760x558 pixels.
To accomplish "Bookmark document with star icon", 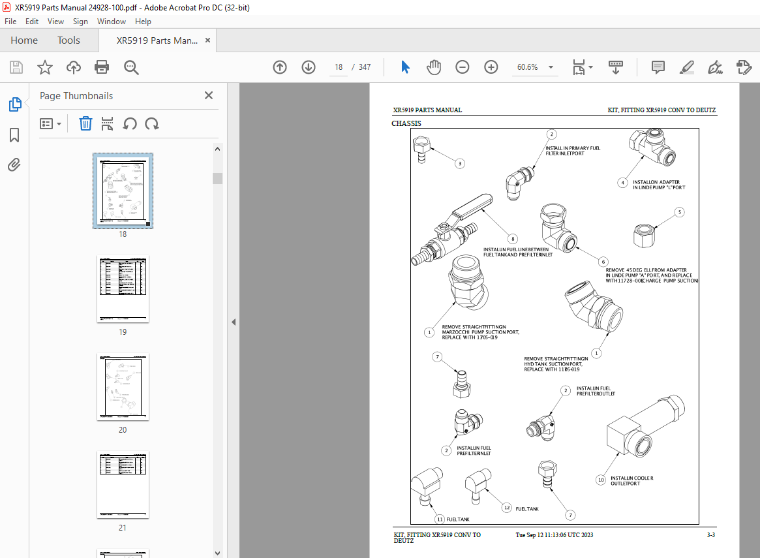I will click(45, 67).
